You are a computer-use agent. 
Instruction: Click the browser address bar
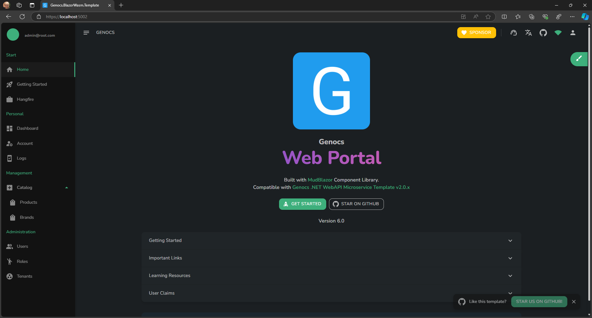coord(247,17)
